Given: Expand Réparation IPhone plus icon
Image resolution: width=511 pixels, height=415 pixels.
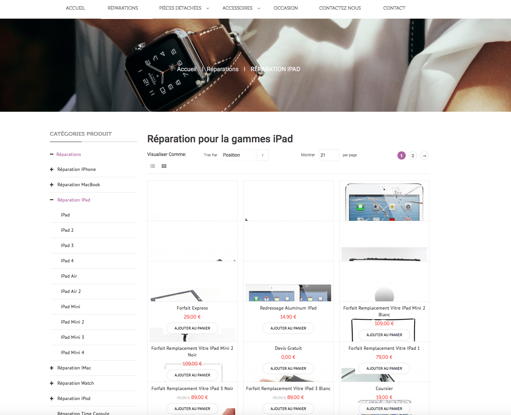Looking at the screenshot, I should point(52,170).
